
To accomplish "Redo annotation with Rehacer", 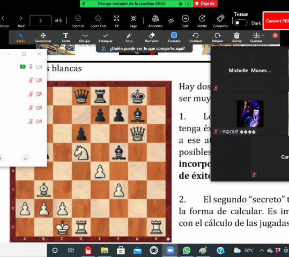I will click(x=218, y=37).
